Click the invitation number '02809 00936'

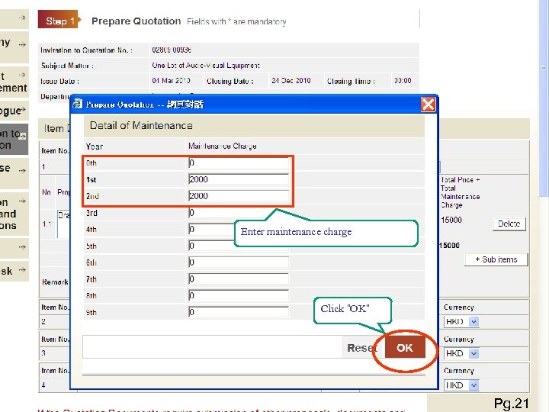click(x=172, y=50)
